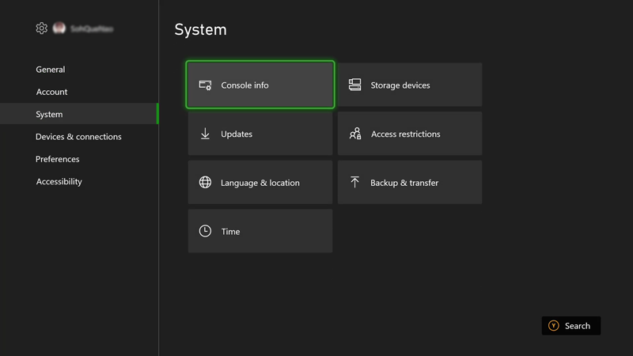The height and width of the screenshot is (356, 633).
Task: Click the Search button
Action: pyautogui.click(x=570, y=326)
